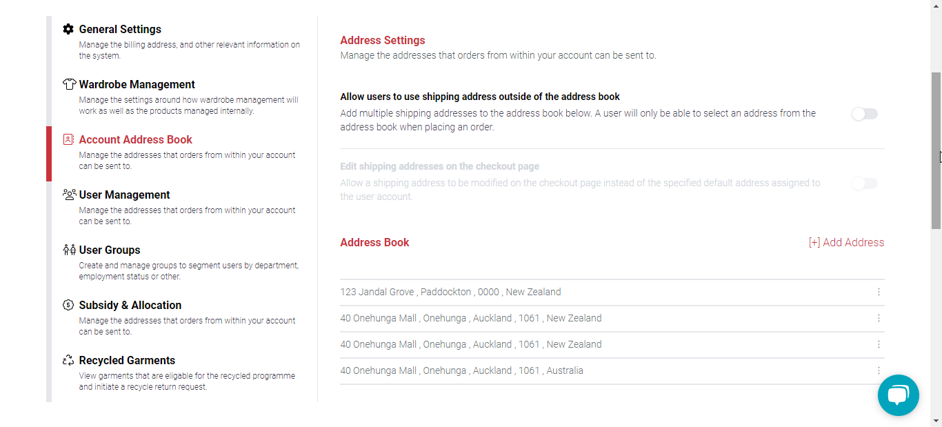This screenshot has width=942, height=427.
Task: Toggle edit shipping addresses on checkout
Action: (x=864, y=183)
